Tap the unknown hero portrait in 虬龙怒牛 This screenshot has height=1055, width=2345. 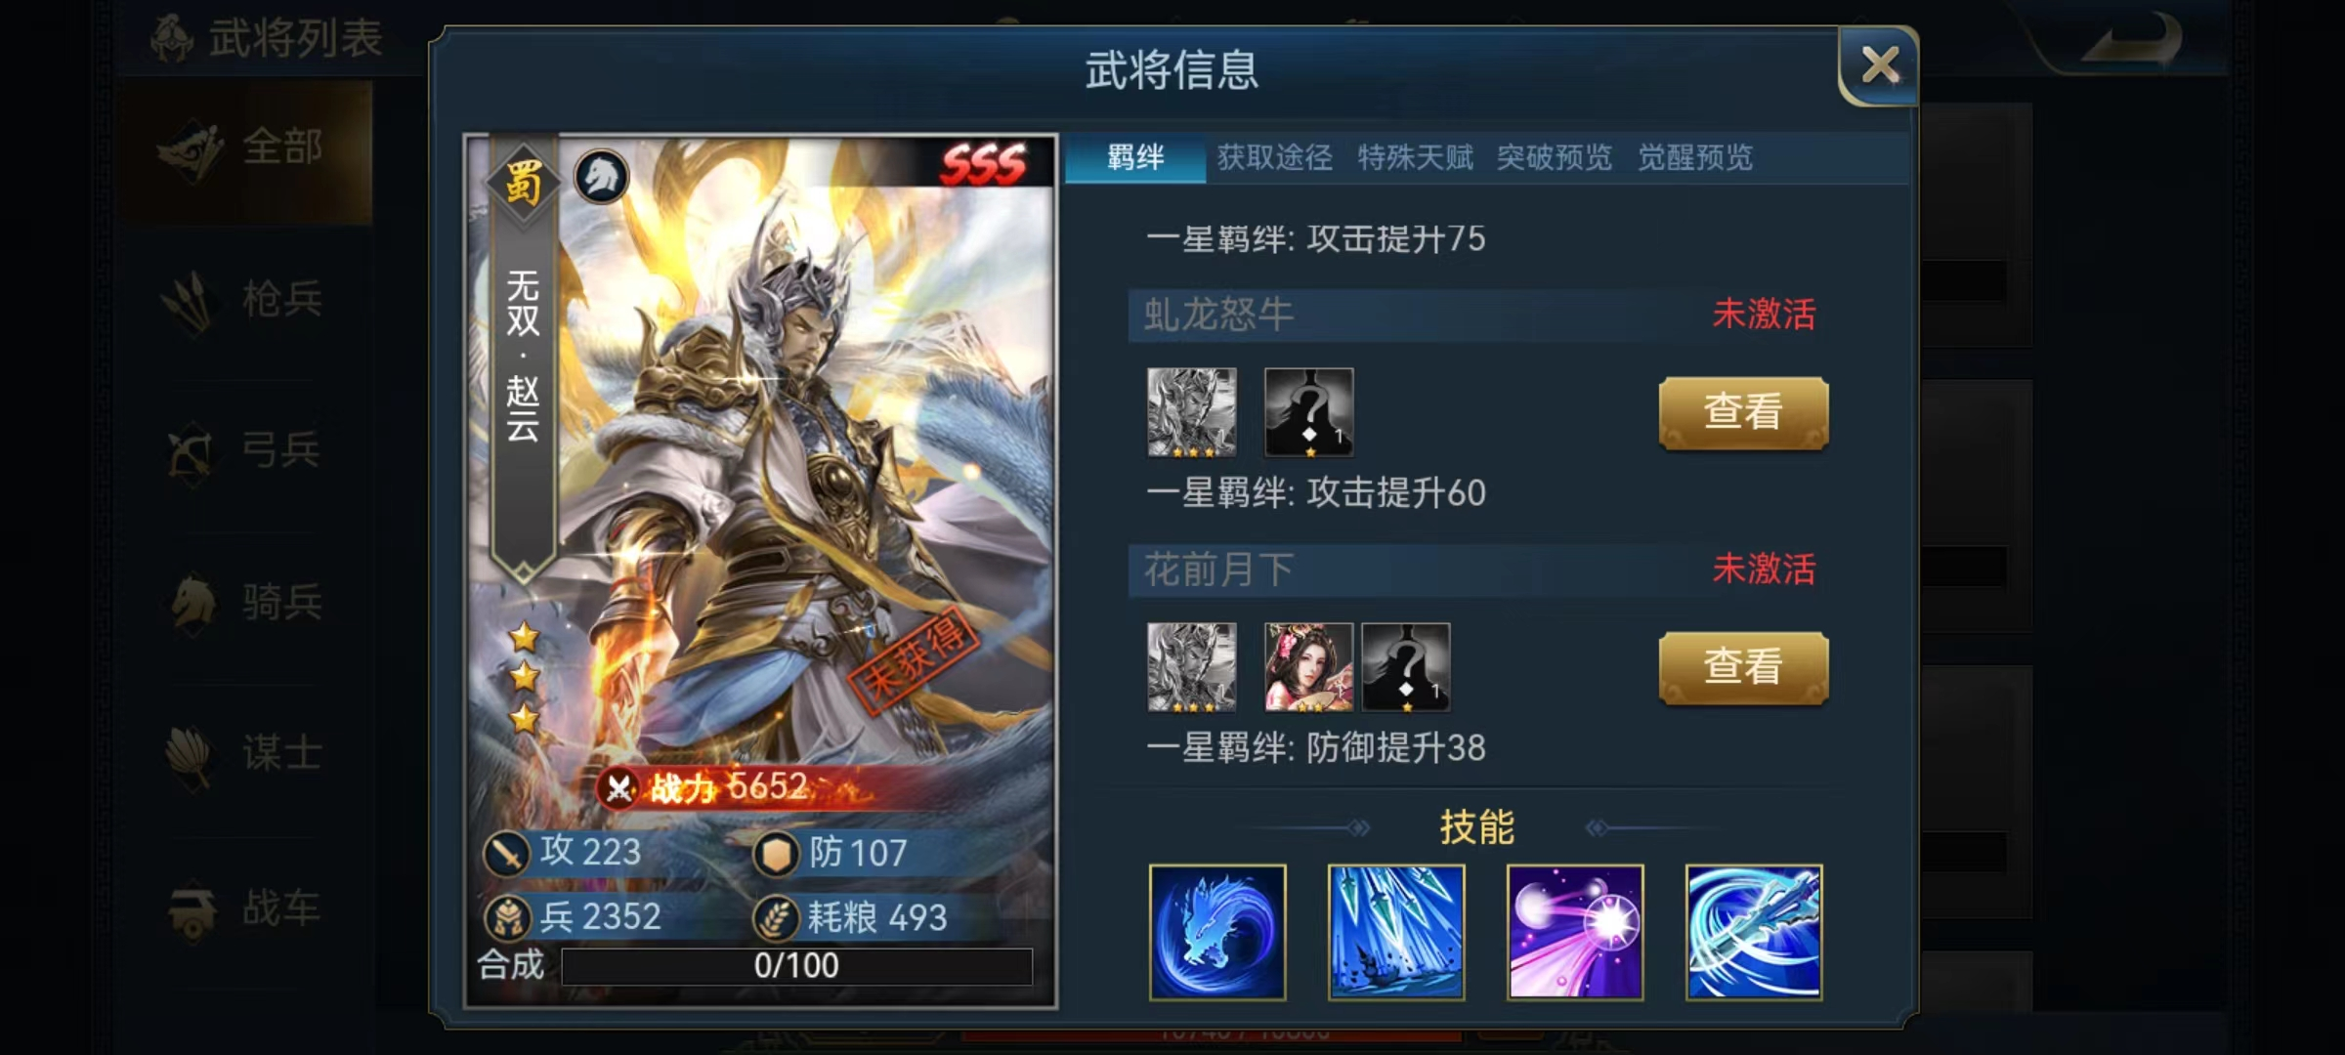1309,412
